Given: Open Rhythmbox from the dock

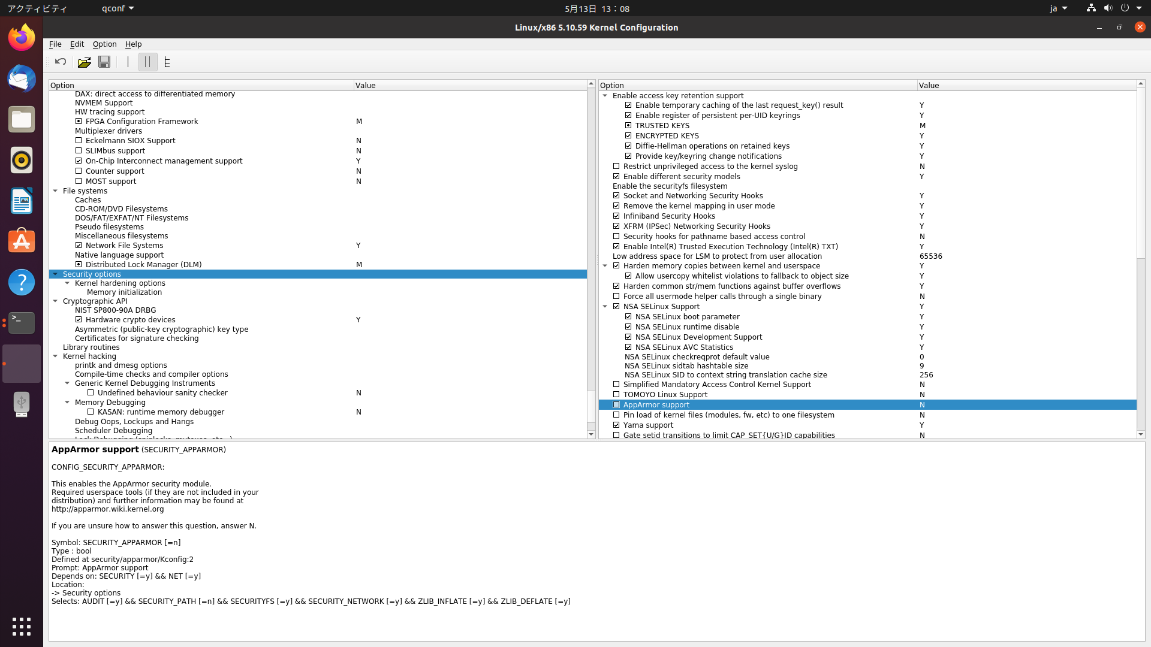Looking at the screenshot, I should click(22, 160).
